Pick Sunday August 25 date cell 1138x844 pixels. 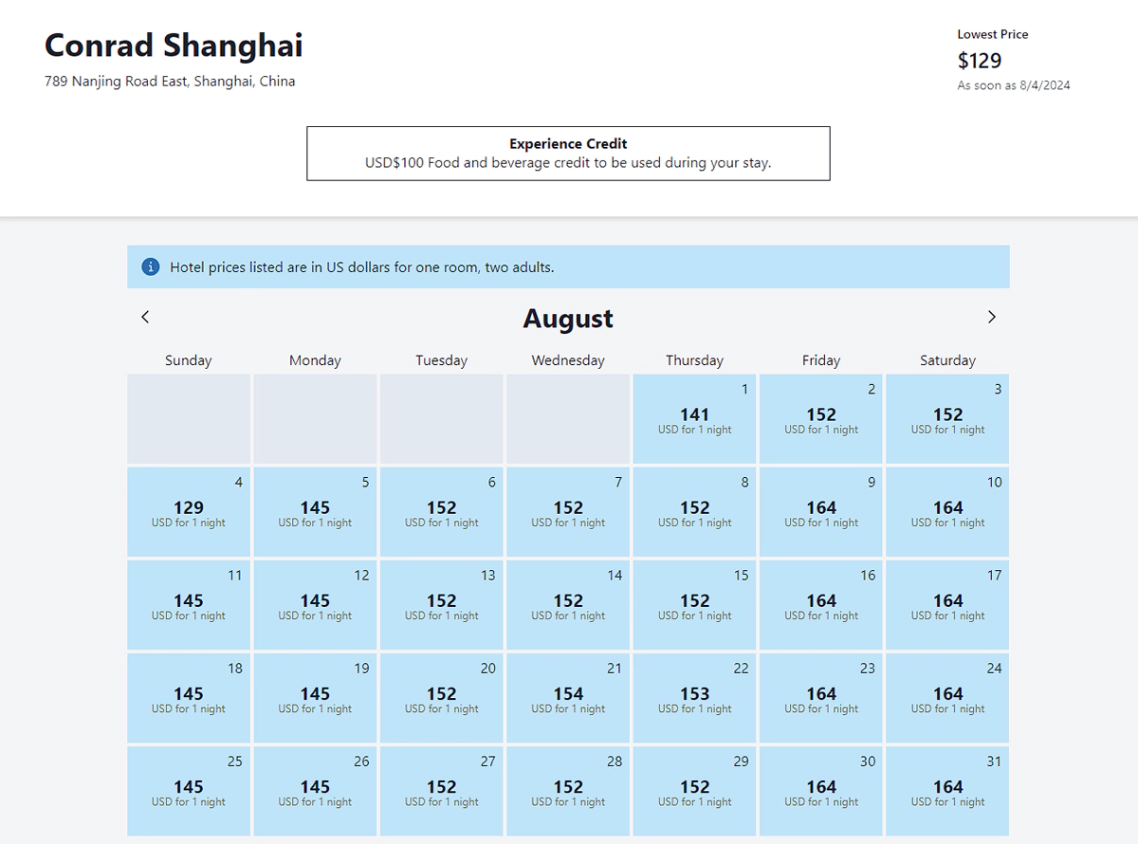tap(189, 791)
